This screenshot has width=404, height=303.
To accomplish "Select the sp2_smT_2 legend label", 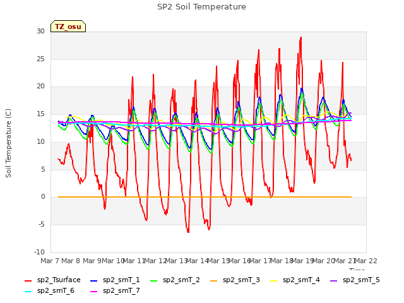I will [x=181, y=280].
